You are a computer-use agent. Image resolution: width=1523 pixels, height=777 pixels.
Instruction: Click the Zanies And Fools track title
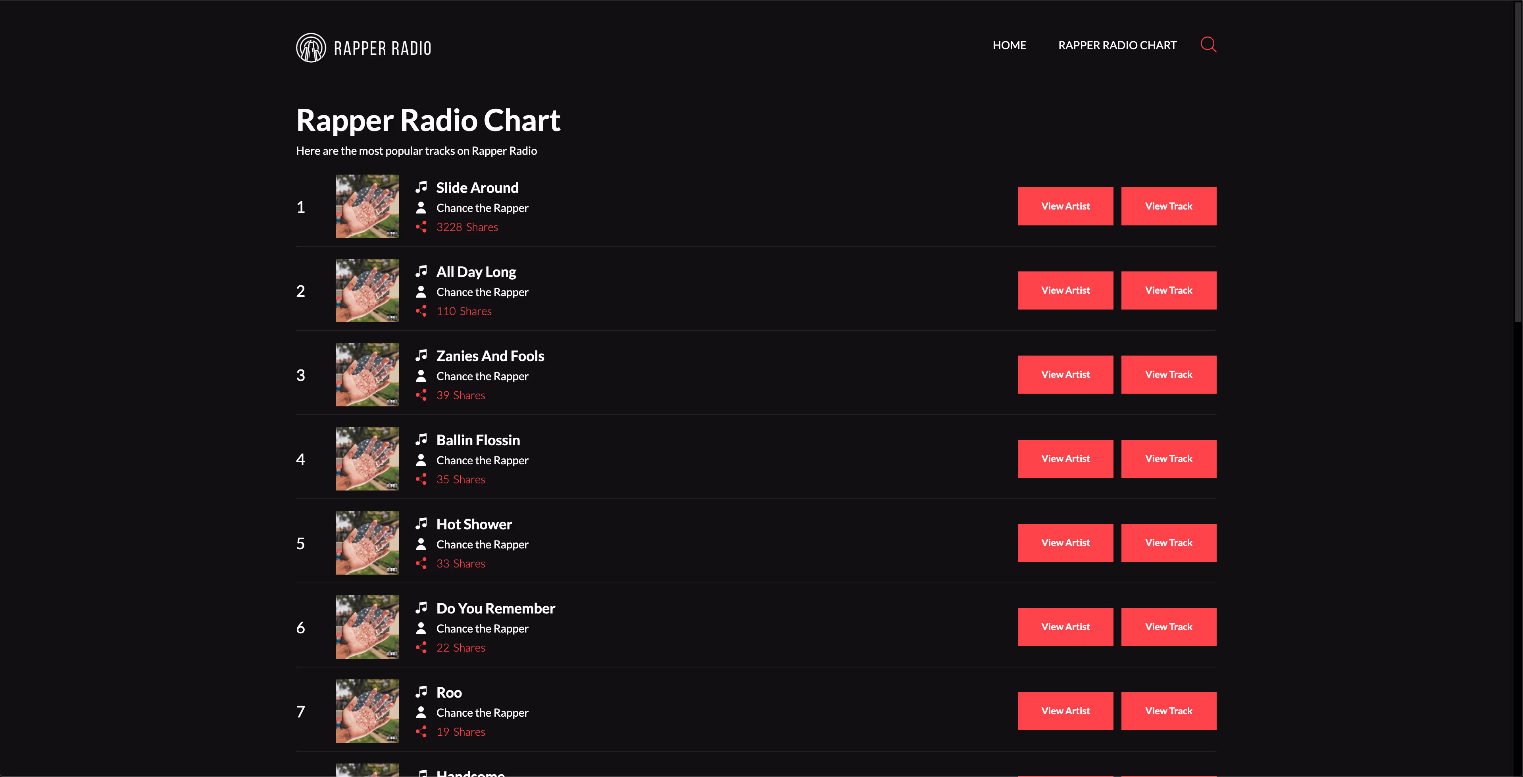tap(490, 356)
